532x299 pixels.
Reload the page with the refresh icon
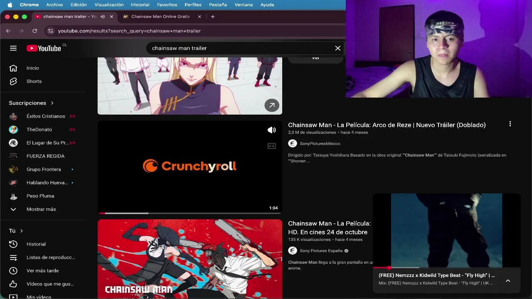pyautogui.click(x=35, y=31)
